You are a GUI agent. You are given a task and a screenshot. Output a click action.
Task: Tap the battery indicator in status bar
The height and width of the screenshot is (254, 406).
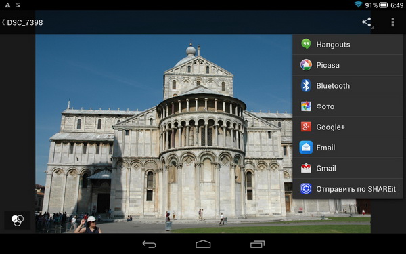384,5
